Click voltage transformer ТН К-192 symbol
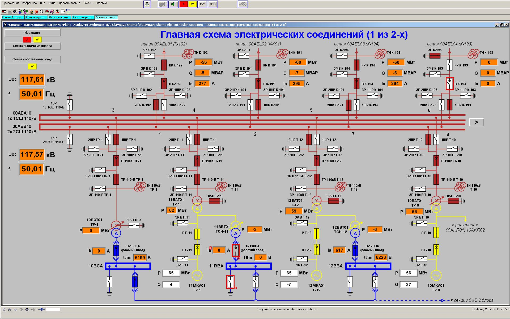 tap(188, 54)
